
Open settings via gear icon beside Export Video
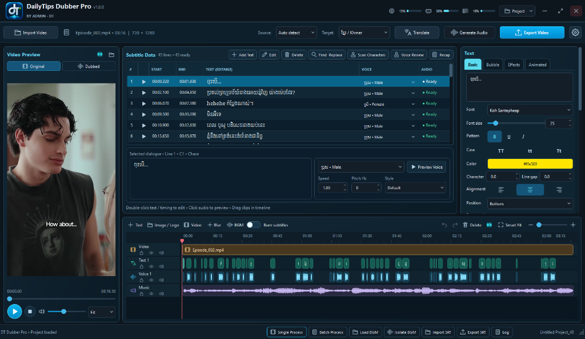(575, 33)
